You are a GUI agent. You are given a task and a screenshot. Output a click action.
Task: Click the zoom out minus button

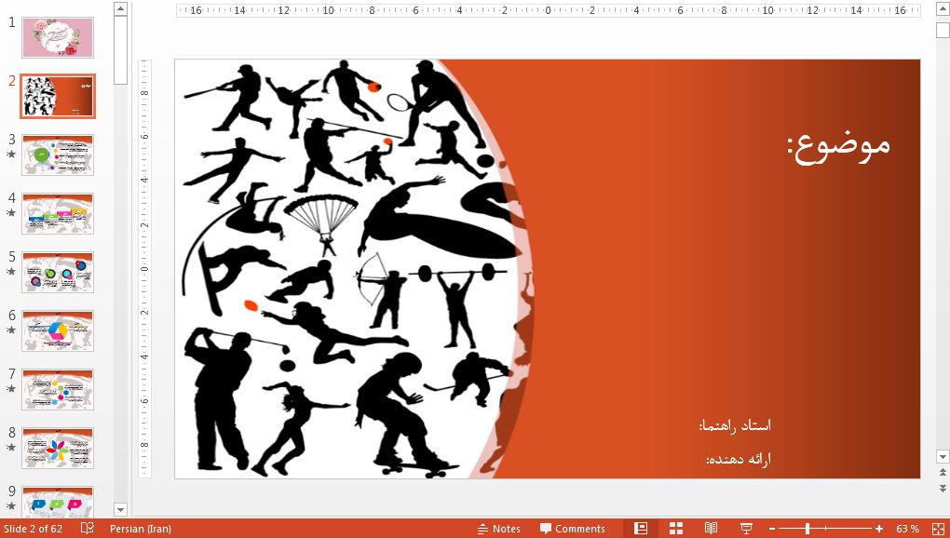772,529
